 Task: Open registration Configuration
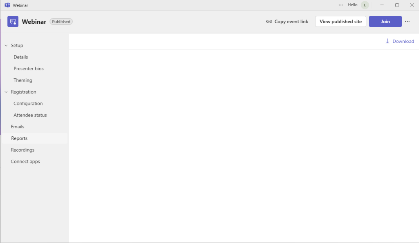(28, 103)
